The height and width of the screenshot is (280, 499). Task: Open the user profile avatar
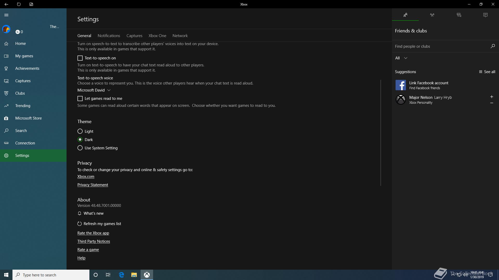6,29
